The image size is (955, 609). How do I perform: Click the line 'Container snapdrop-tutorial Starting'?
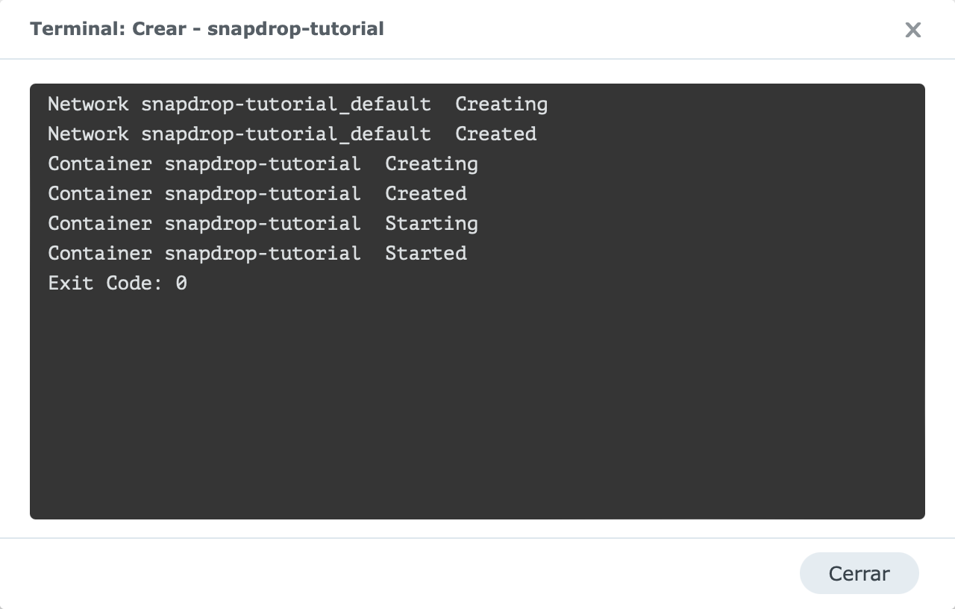tap(263, 224)
